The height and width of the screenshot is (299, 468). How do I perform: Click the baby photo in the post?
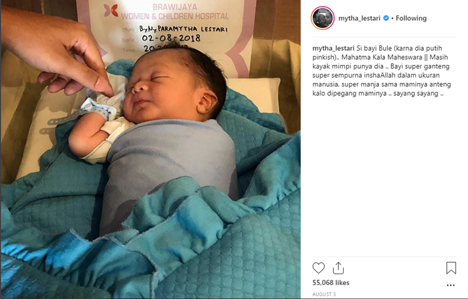tap(150, 149)
